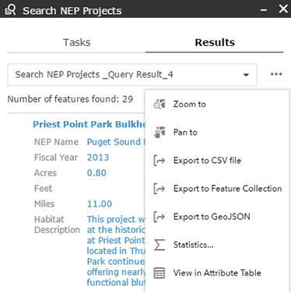Click the attribute table grid icon
Screen dimensions: 291x292
click(160, 273)
